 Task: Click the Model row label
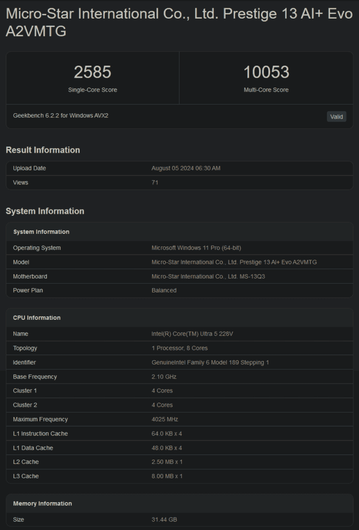pyautogui.click(x=21, y=262)
